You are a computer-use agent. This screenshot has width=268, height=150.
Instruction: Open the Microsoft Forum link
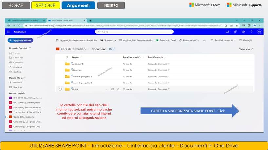coord(205,5)
